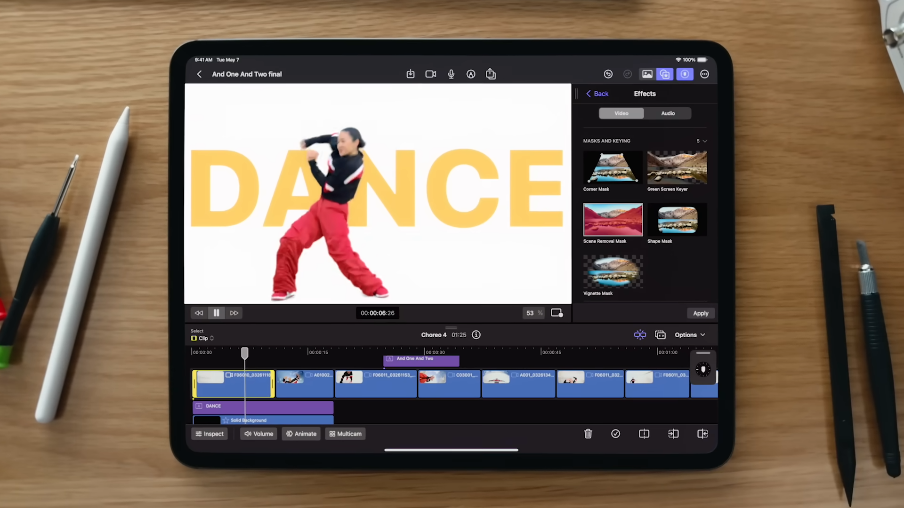Click the 00:00:06:26 timecode display

tap(378, 313)
